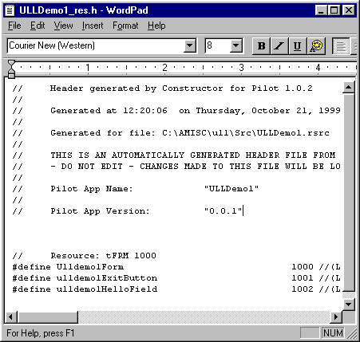The height and width of the screenshot is (342, 360).
Task: Click the WordPad document icon in title bar
Action: click(10, 10)
